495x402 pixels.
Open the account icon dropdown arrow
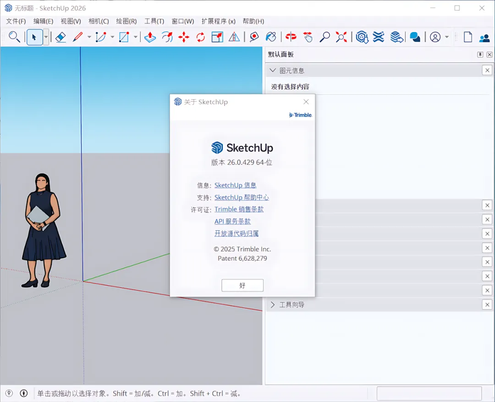(x=447, y=37)
